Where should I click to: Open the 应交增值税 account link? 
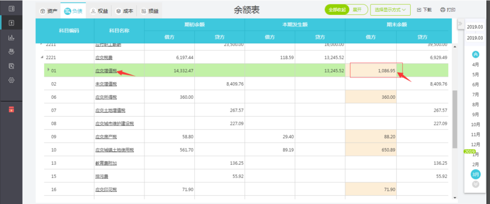pyautogui.click(x=105, y=71)
